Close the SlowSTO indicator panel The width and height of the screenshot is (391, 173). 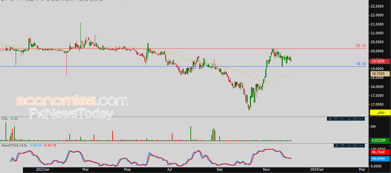(337, 146)
